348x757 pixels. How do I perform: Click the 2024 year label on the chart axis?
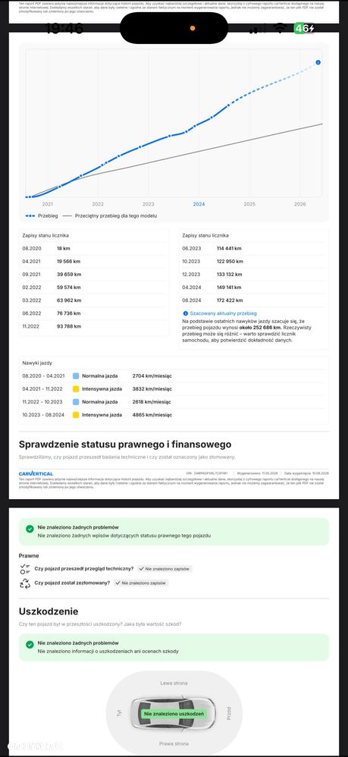pos(199,204)
